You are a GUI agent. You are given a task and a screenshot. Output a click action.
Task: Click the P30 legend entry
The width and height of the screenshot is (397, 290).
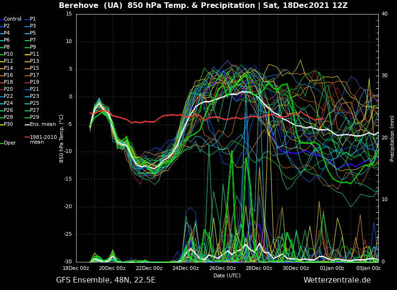coord(8,124)
